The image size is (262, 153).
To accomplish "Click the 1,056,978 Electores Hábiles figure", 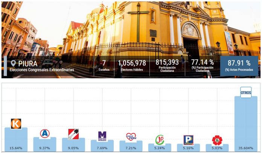I will click(x=132, y=65).
